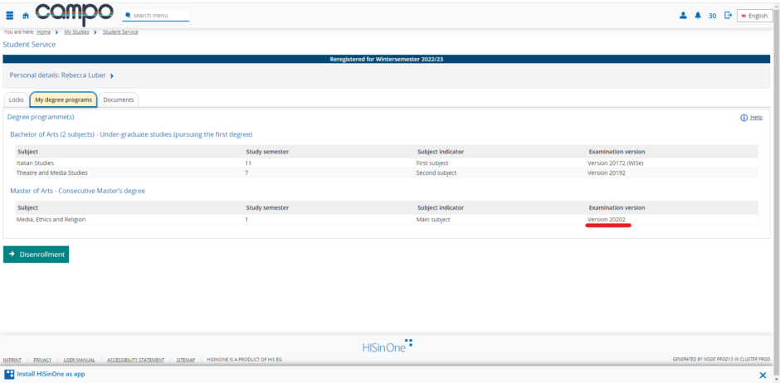This screenshot has width=780, height=383.
Task: Click the Campo logo
Action: point(73,14)
